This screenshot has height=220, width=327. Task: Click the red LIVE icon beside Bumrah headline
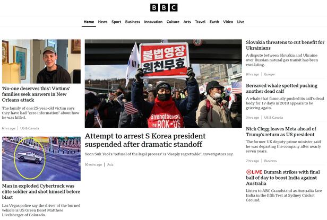(254, 172)
